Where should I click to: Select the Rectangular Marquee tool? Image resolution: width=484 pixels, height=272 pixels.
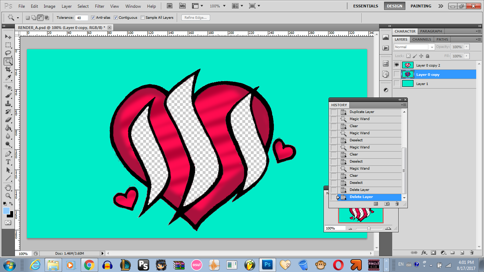8,45
